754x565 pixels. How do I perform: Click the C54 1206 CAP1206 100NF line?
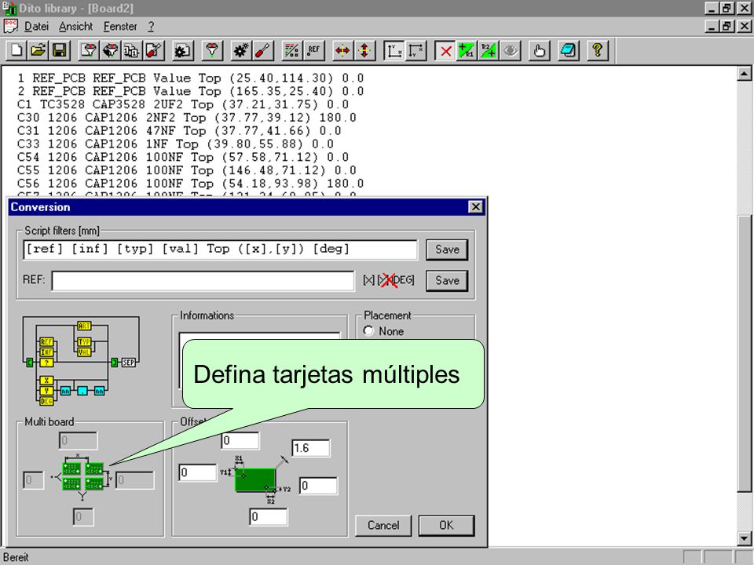pos(183,157)
